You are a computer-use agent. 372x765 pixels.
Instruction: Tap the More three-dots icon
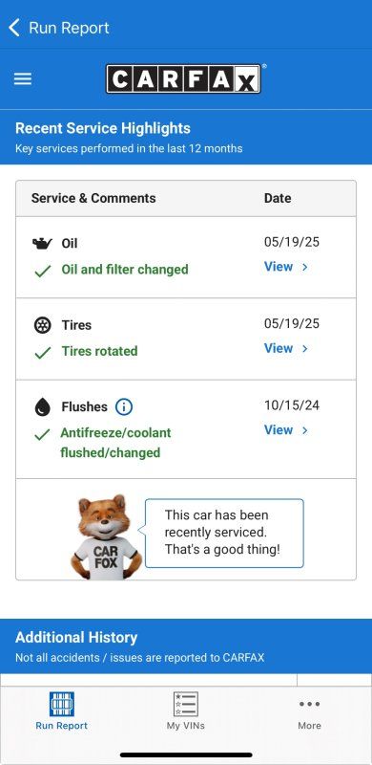[x=309, y=704]
